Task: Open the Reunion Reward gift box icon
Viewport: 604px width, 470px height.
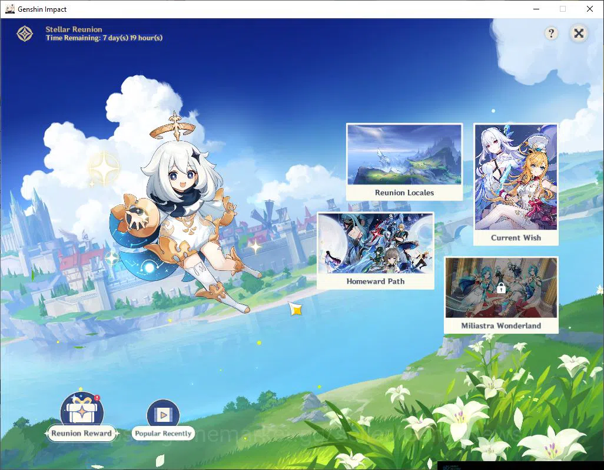Action: [x=82, y=409]
